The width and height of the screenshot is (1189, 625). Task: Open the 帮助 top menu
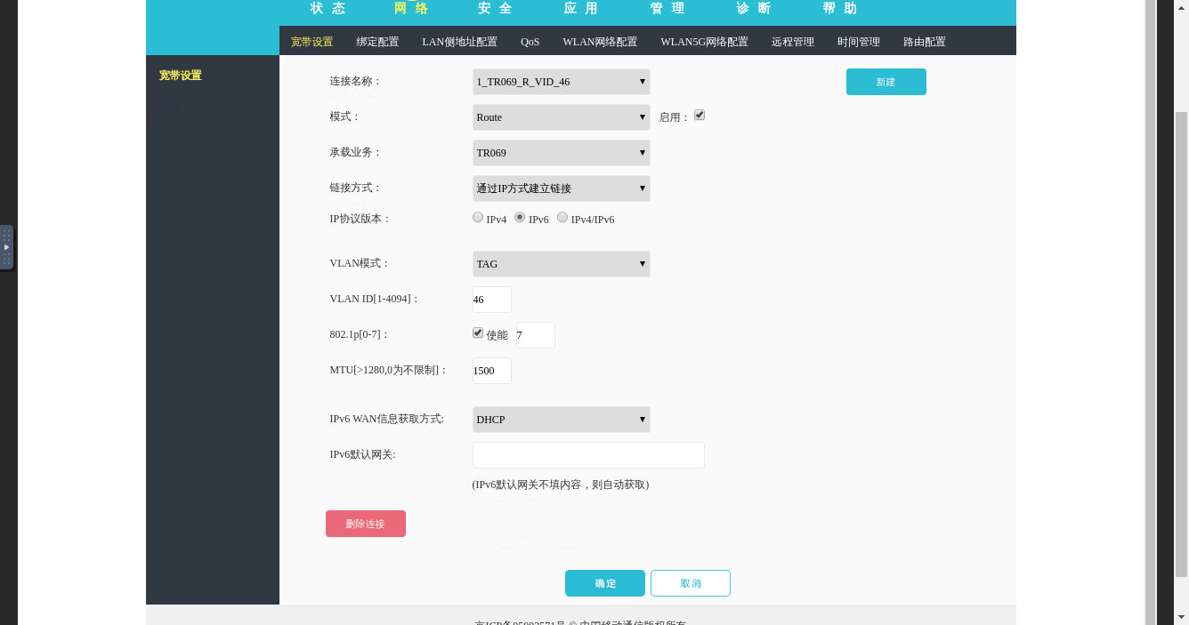(x=840, y=9)
